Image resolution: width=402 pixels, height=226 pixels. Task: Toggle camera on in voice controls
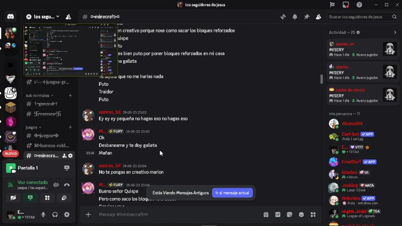coord(13,198)
